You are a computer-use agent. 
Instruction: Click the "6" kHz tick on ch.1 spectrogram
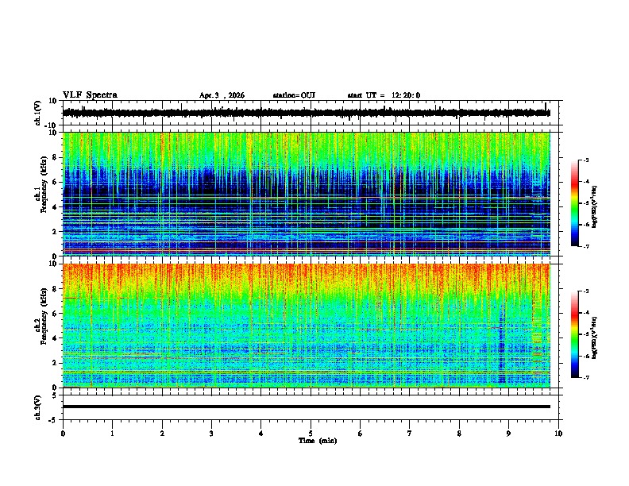55,183
